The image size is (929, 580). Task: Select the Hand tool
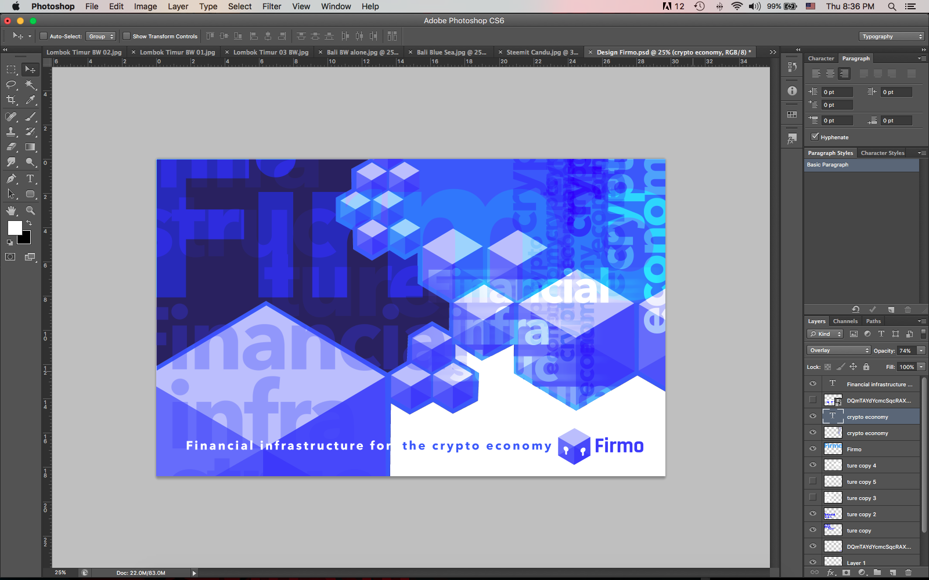[x=11, y=211]
